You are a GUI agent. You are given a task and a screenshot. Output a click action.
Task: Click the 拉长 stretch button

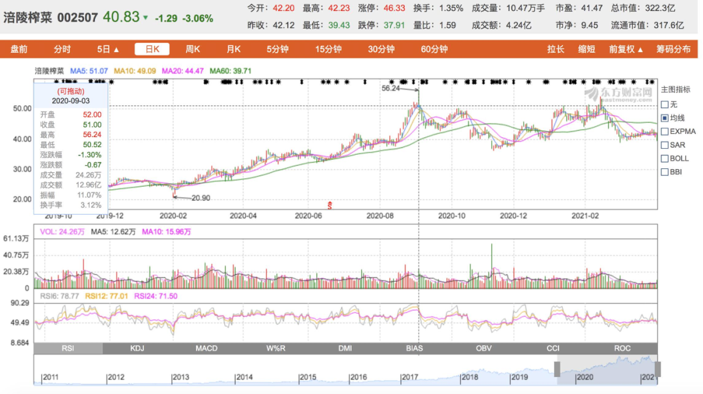pyautogui.click(x=556, y=49)
